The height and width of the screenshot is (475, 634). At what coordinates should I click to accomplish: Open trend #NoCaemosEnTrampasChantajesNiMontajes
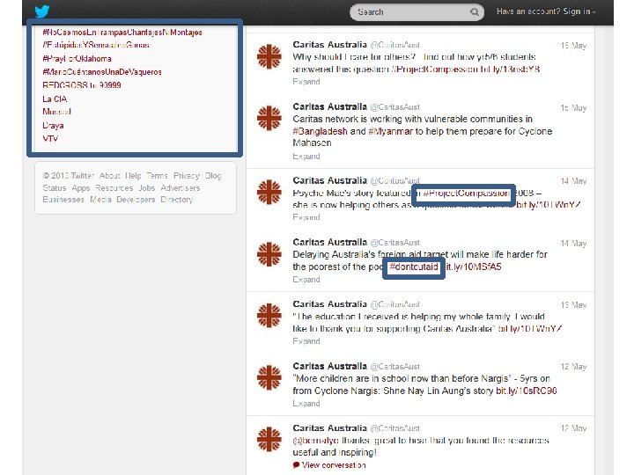point(122,33)
